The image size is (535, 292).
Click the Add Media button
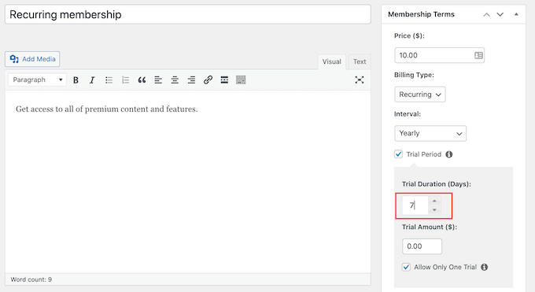[32, 59]
